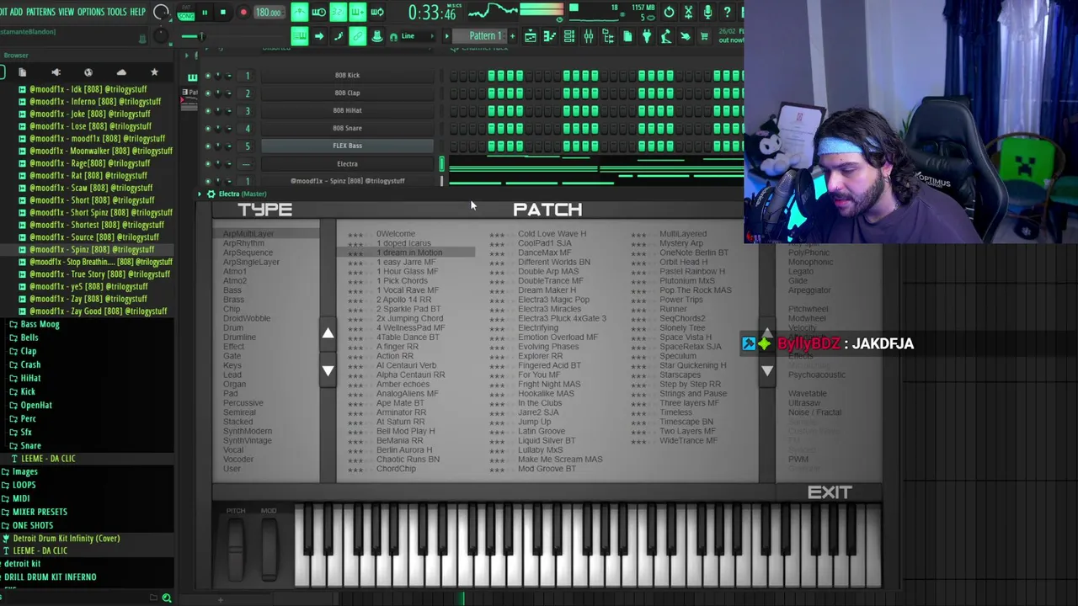
Task: Open the VIEW menu
Action: point(66,12)
